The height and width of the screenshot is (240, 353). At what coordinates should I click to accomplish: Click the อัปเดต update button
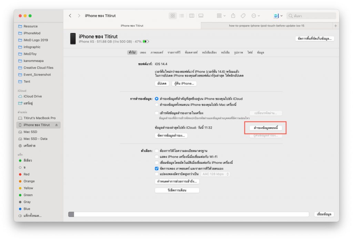tap(162, 83)
